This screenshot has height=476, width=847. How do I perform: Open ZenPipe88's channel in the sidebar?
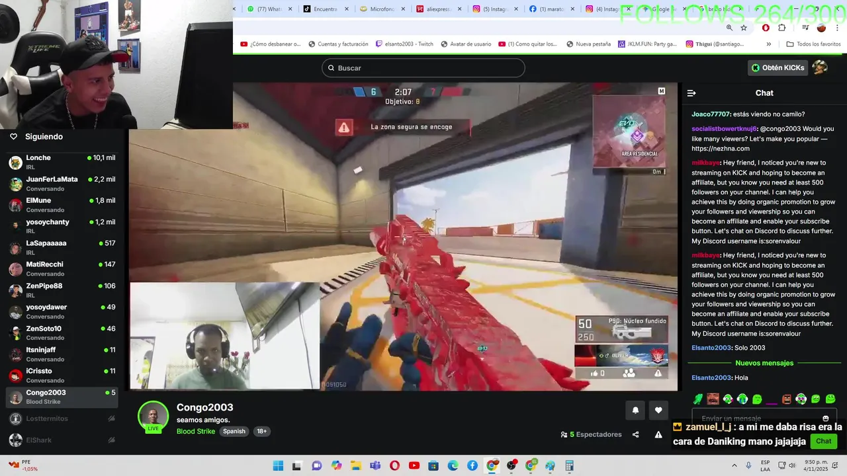pos(63,290)
